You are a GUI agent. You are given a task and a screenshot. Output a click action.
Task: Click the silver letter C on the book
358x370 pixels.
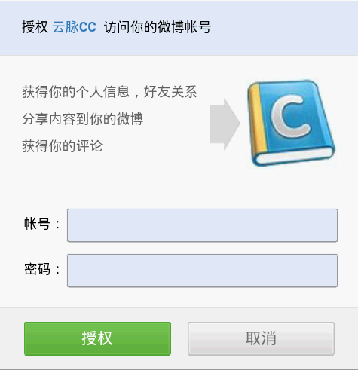coord(291,117)
